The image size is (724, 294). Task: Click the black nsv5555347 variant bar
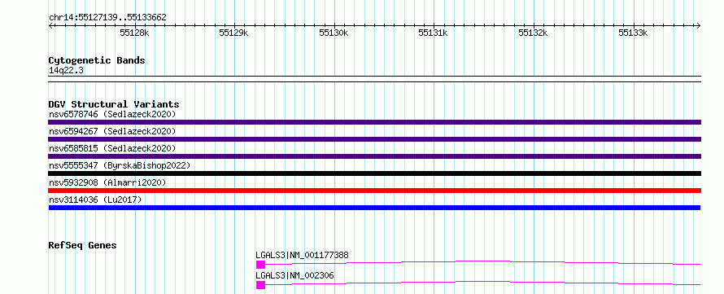coord(374,173)
